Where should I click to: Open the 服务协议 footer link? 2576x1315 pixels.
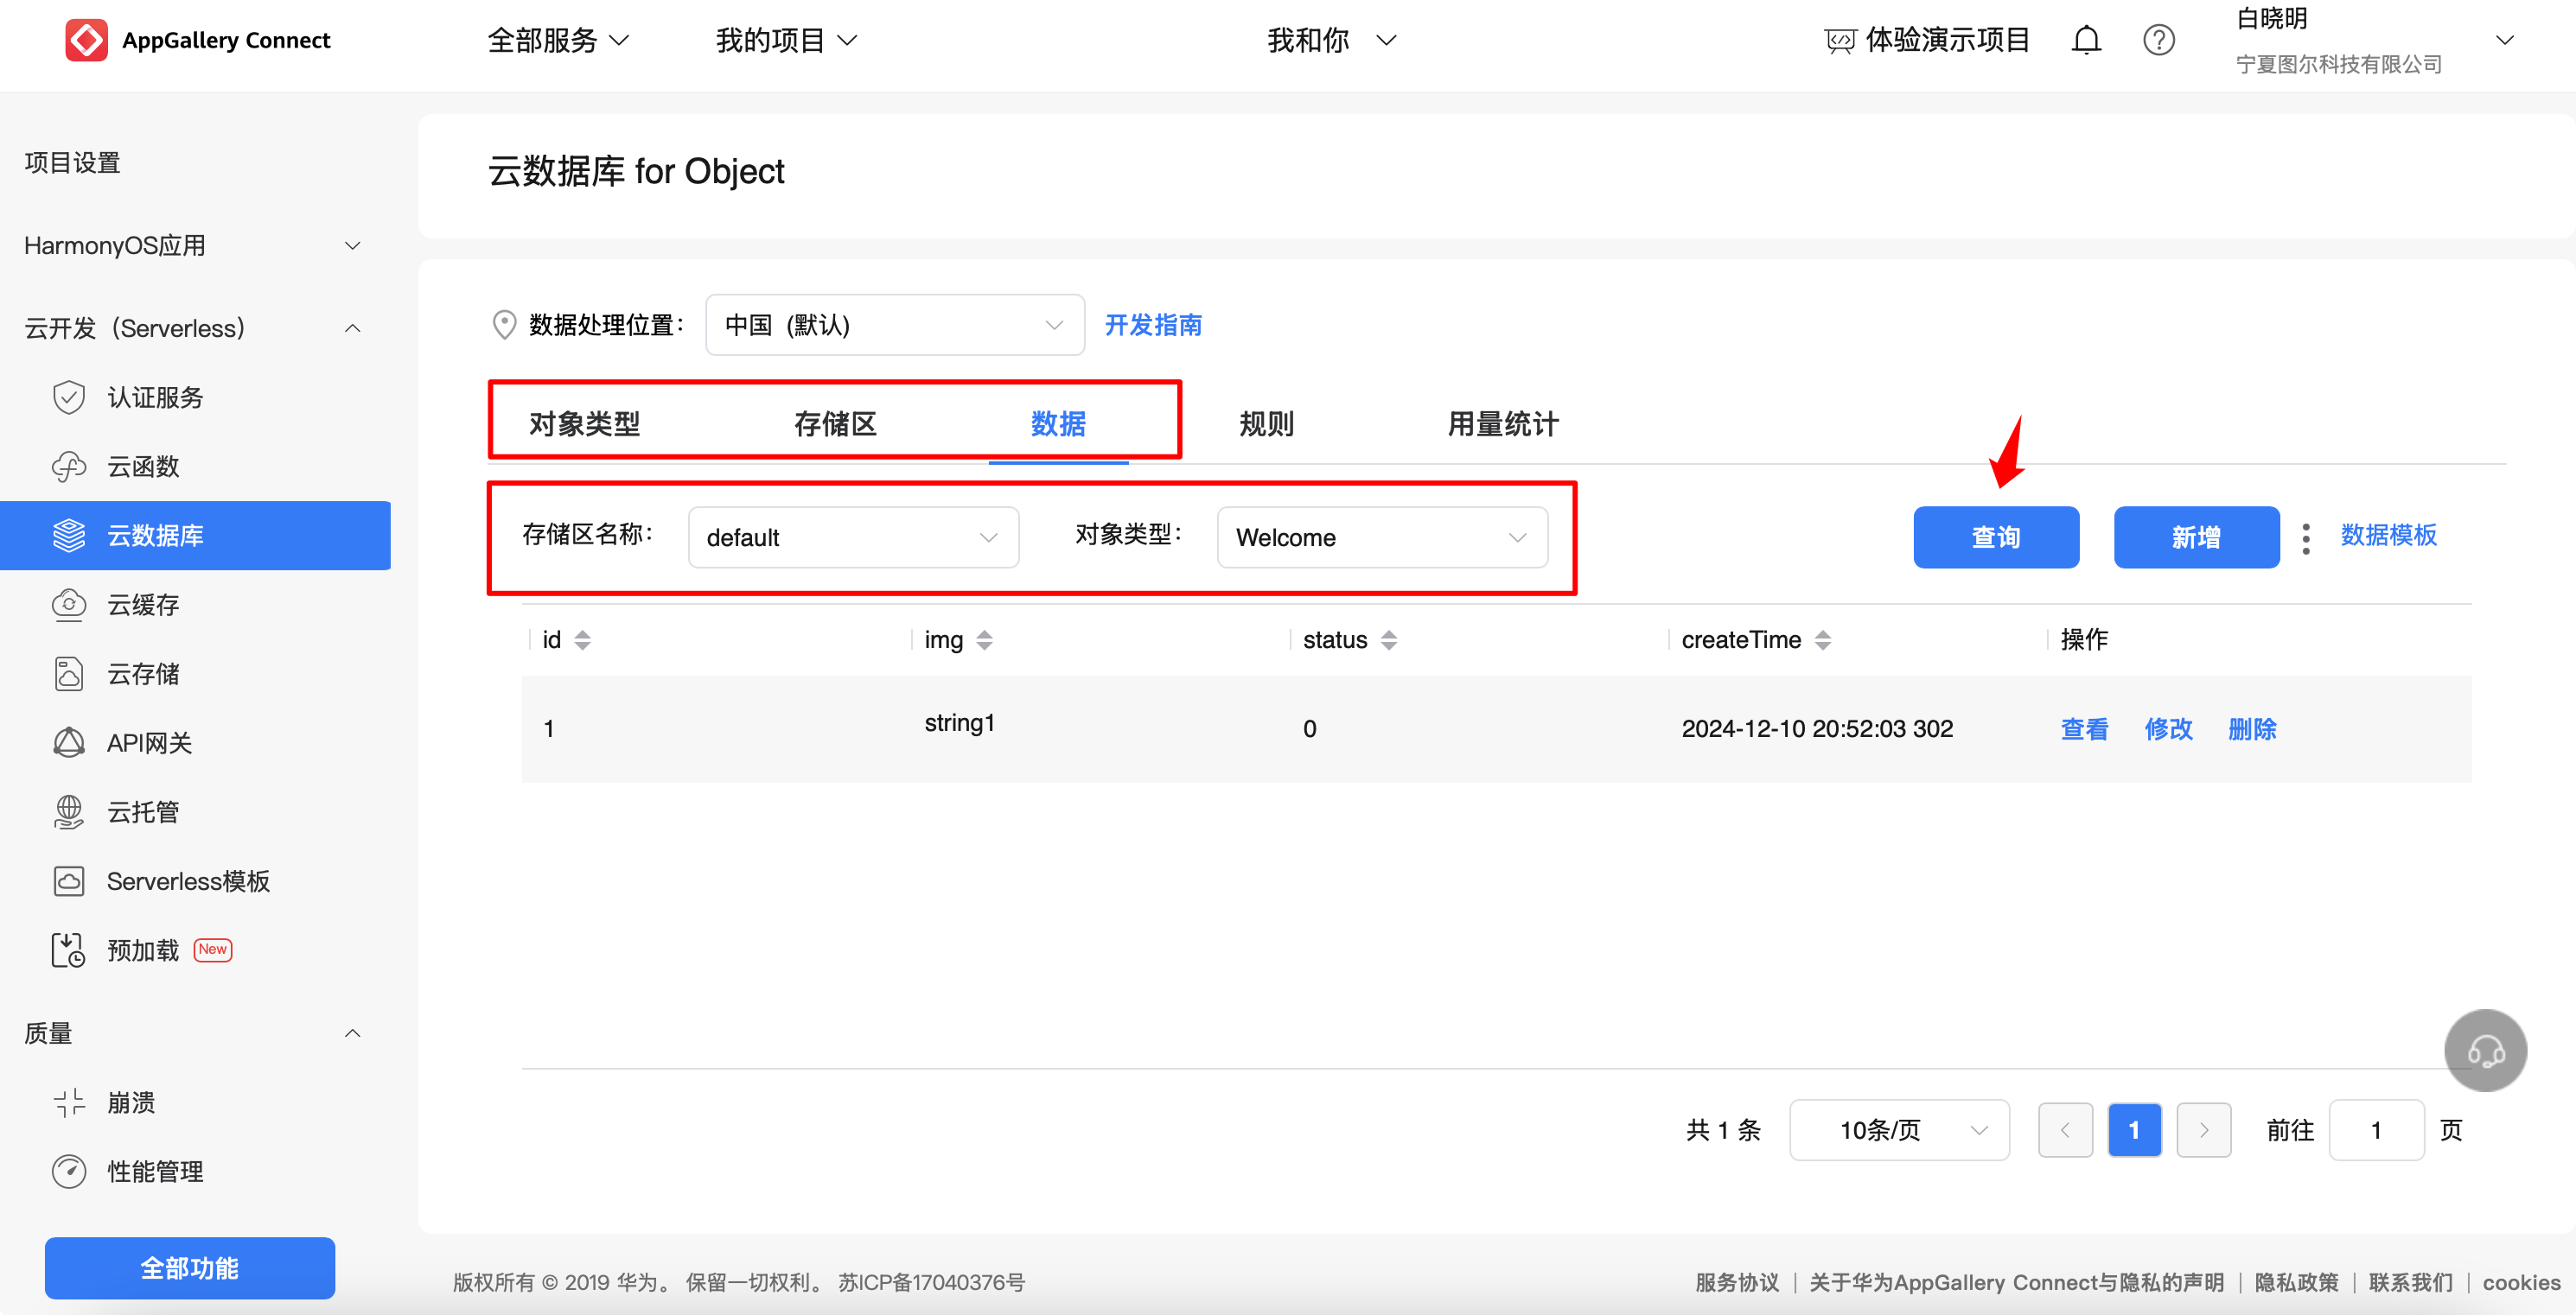1737,1282
